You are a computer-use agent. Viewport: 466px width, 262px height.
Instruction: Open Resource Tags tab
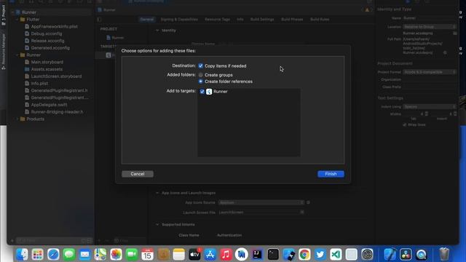coord(217,20)
